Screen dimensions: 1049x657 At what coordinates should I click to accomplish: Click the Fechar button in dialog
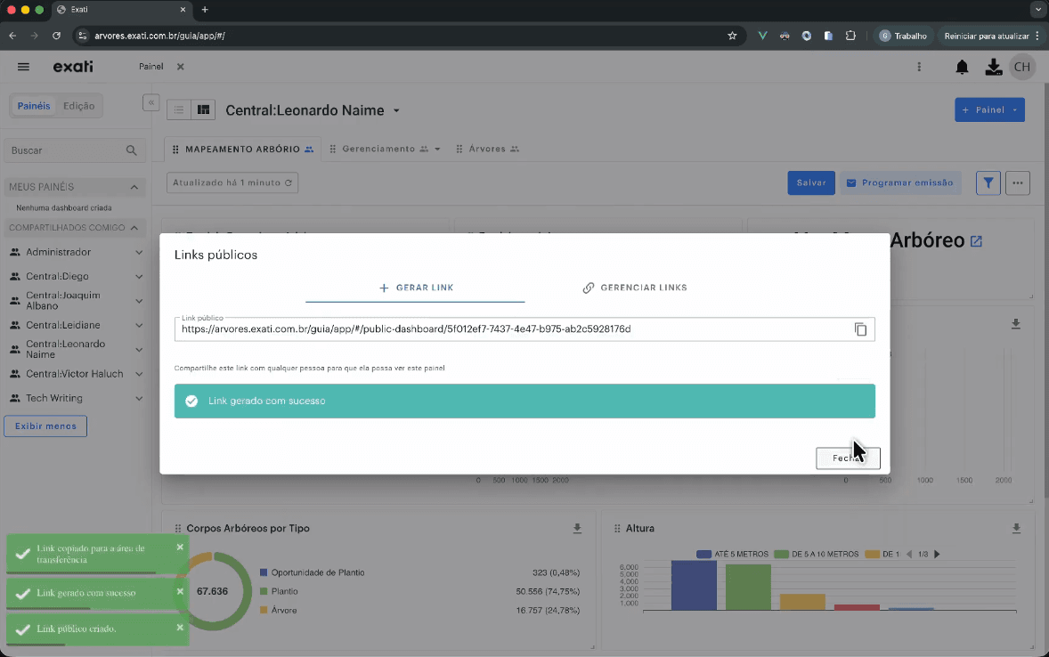click(x=848, y=458)
